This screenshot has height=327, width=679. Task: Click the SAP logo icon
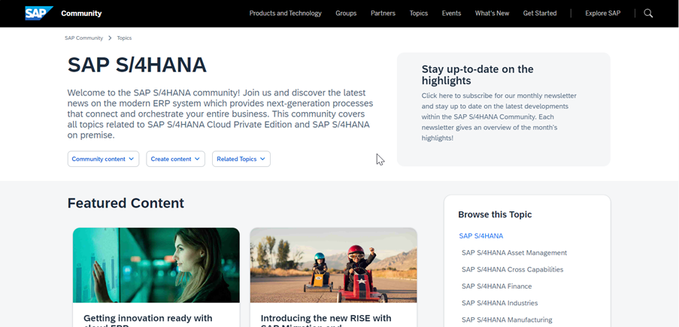(x=38, y=13)
